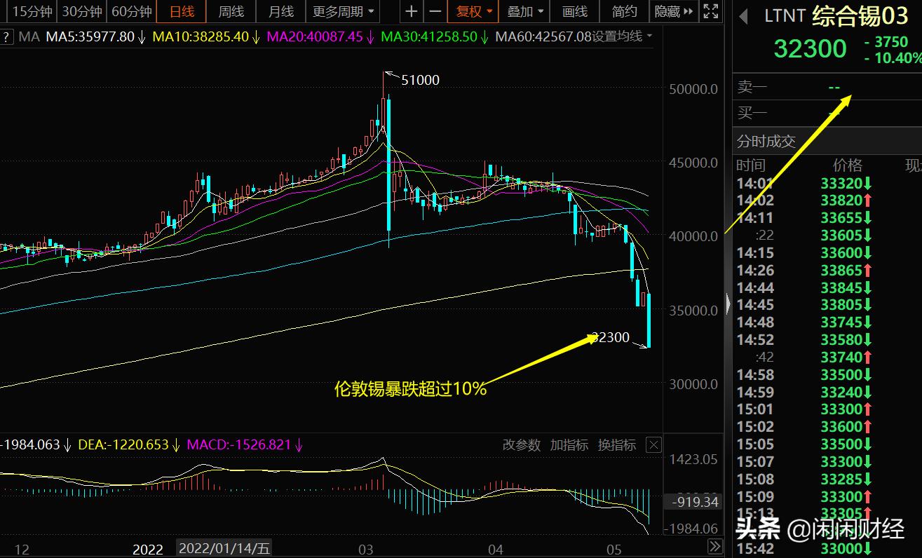The height and width of the screenshot is (558, 922).
Task: Click the 买一 bid row
Action: pos(827,113)
